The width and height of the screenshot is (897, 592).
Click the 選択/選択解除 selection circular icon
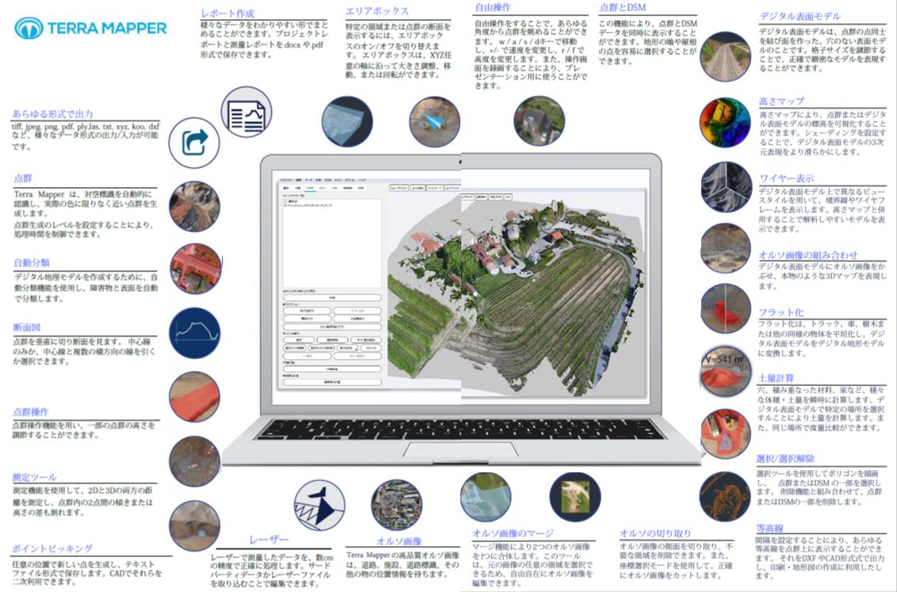coord(725,433)
